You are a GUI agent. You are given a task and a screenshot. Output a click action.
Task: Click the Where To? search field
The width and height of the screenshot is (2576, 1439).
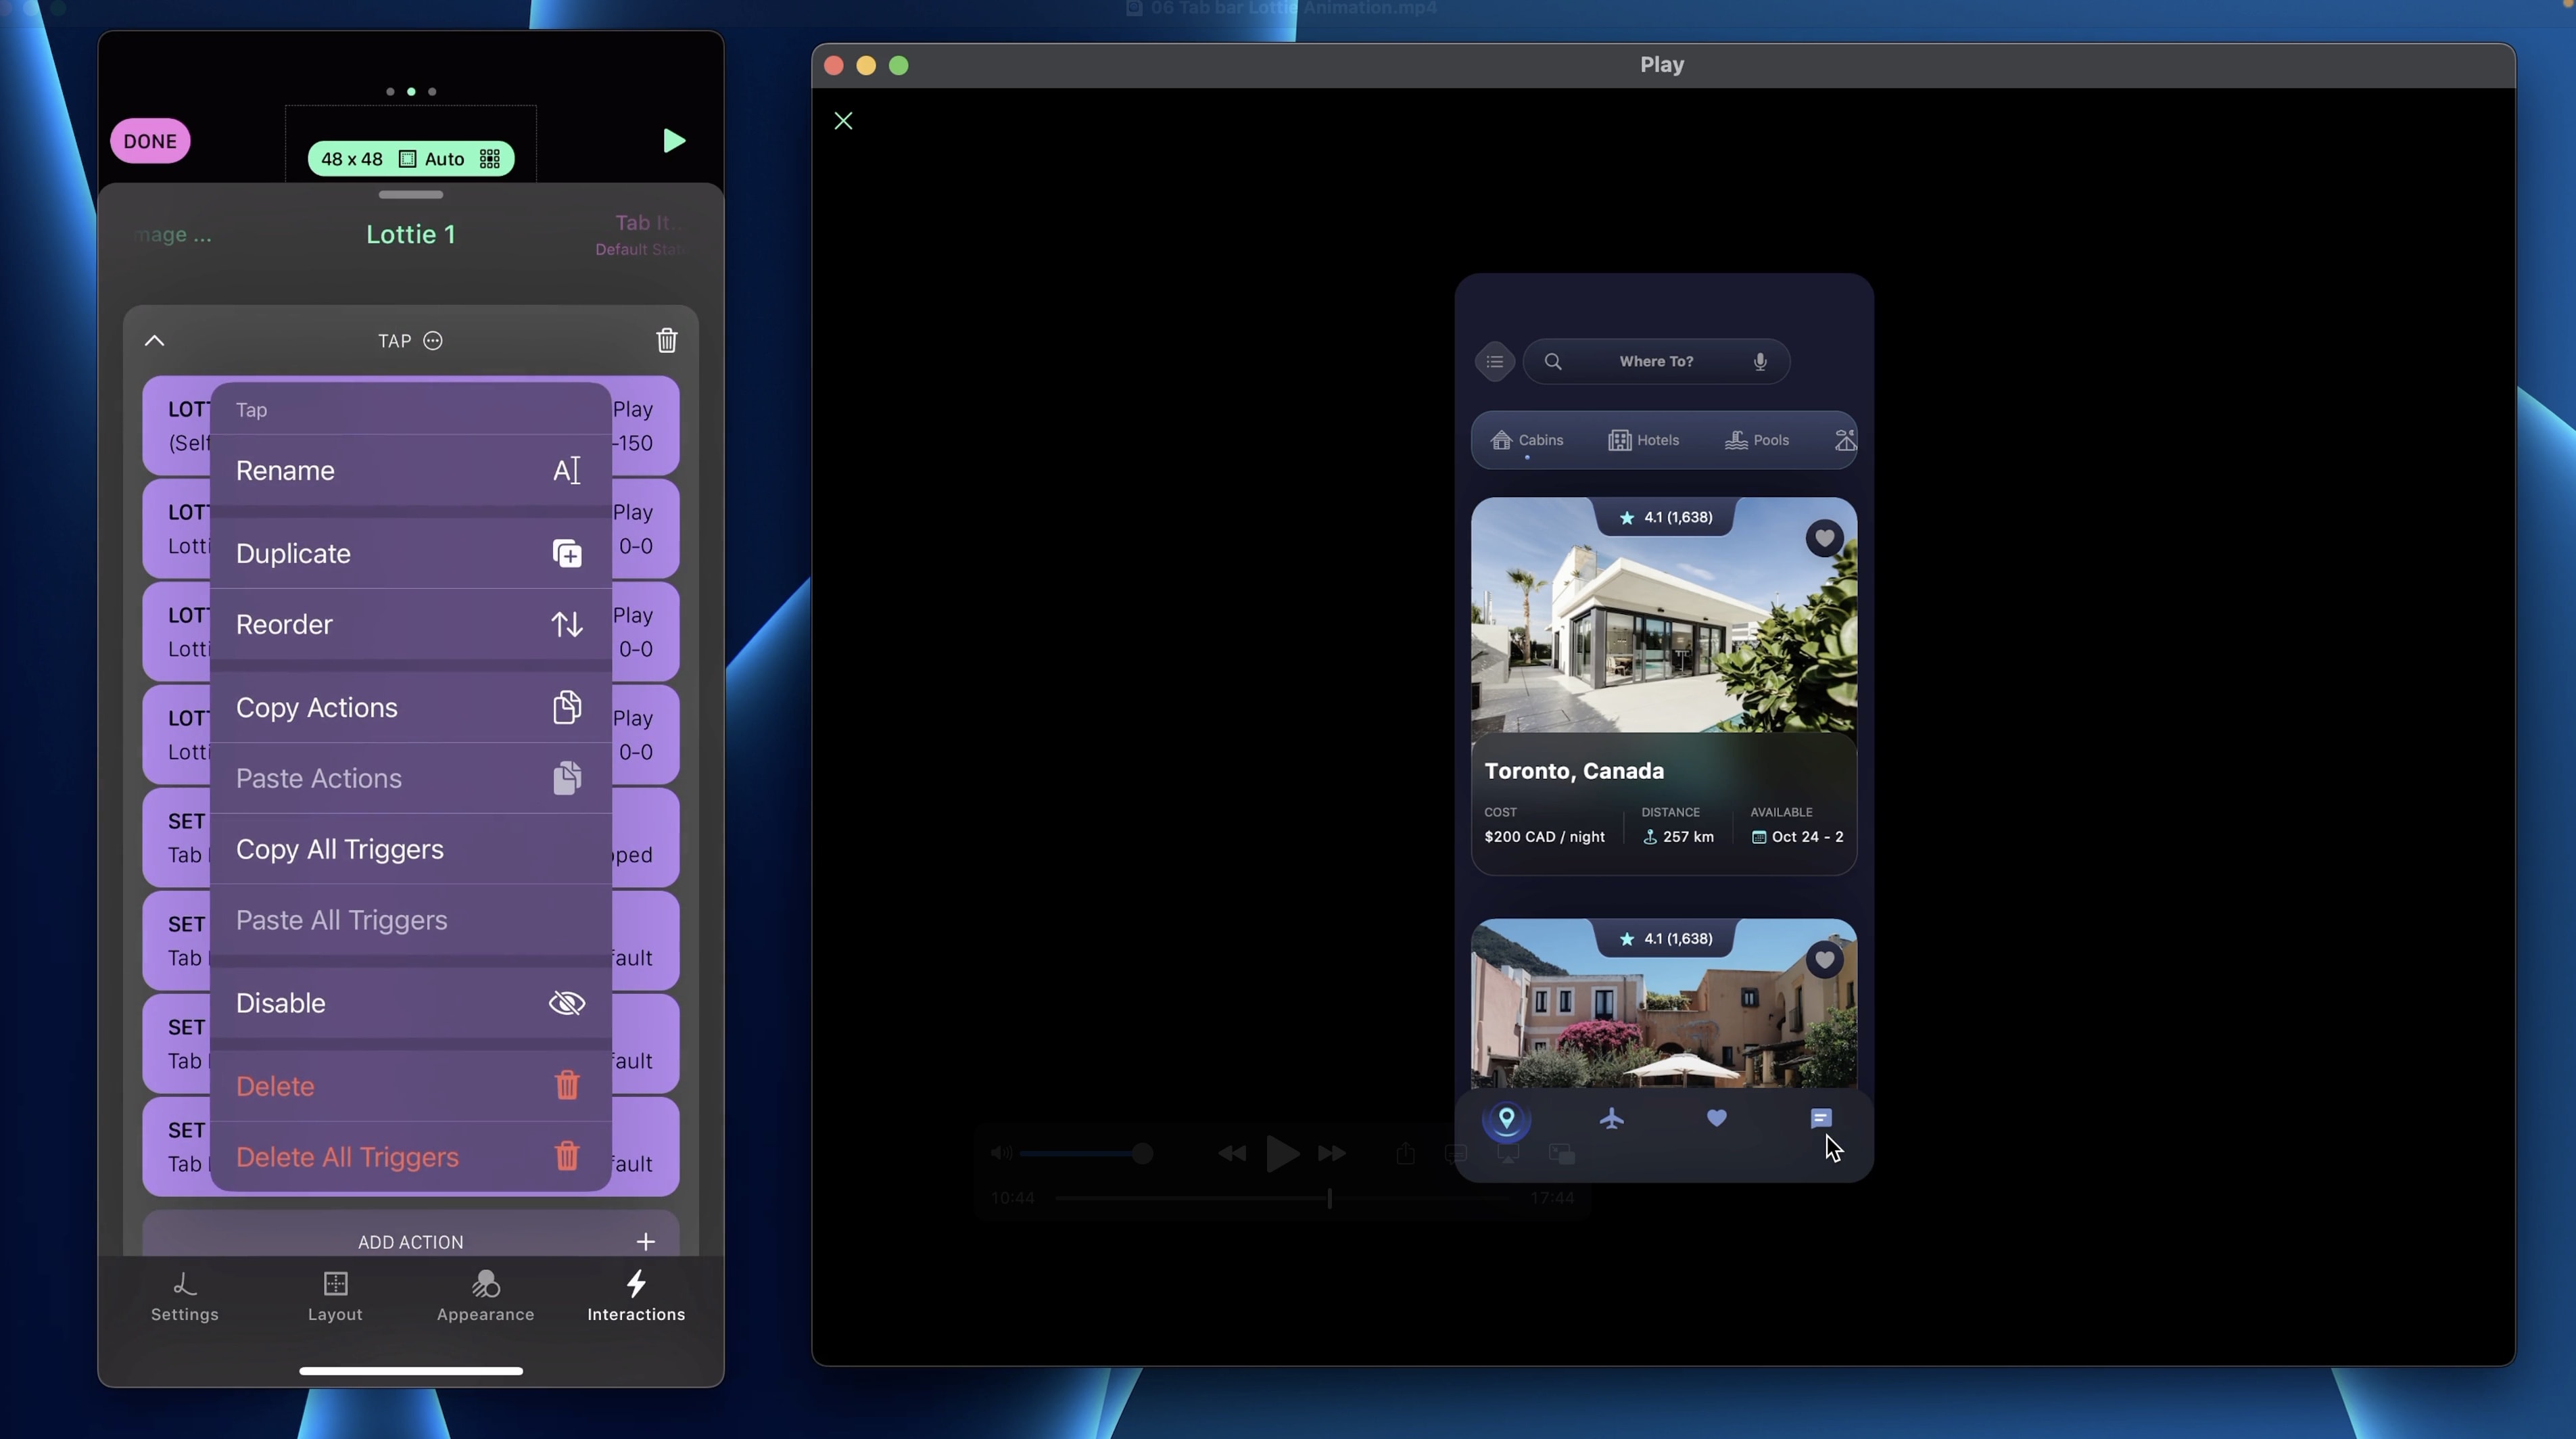1655,362
